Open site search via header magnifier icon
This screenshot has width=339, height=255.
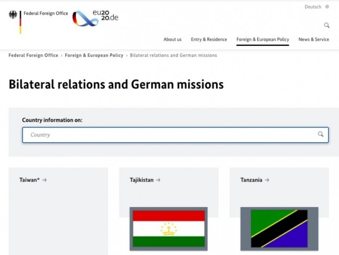click(327, 25)
